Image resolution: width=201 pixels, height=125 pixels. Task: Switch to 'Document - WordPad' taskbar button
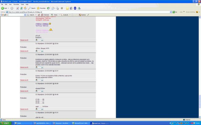coord(61,123)
